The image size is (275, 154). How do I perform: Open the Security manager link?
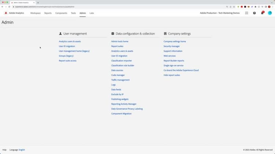pyautogui.click(x=172, y=46)
